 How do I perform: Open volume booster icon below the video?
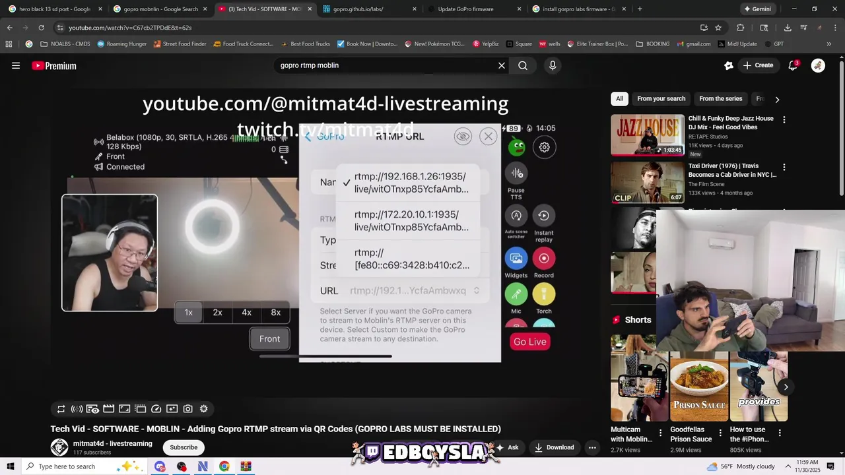tap(77, 409)
